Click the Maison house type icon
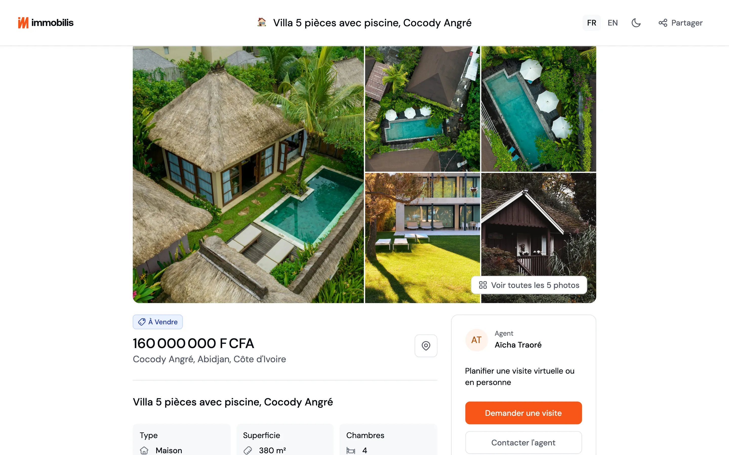The image size is (729, 455). tap(144, 450)
